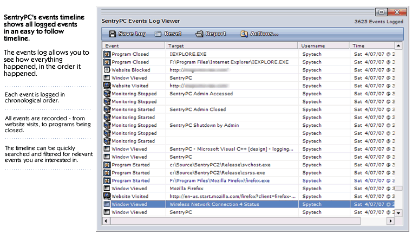Click icon of csrss.exe Program Started row
This screenshot has width=412, height=240.
pyautogui.click(x=107, y=173)
